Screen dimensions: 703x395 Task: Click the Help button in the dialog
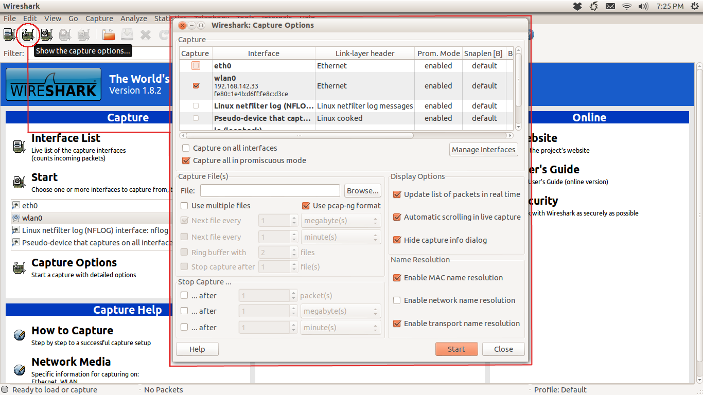[x=197, y=349]
